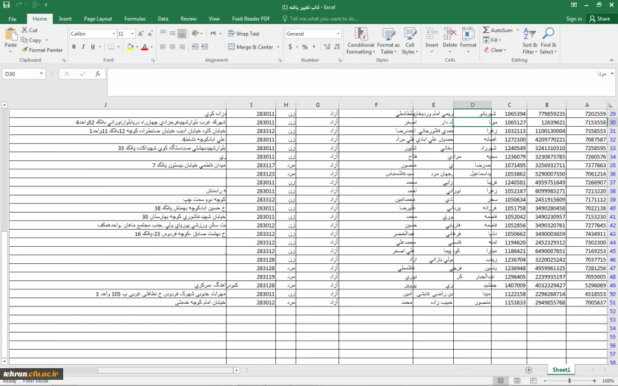The width and height of the screenshot is (618, 386).
Task: Toggle Bold formatting
Action: [73, 47]
